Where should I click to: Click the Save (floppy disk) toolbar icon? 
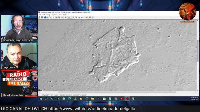point(45,17)
